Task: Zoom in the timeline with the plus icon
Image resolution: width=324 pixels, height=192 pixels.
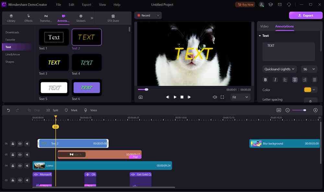Action: (316, 110)
